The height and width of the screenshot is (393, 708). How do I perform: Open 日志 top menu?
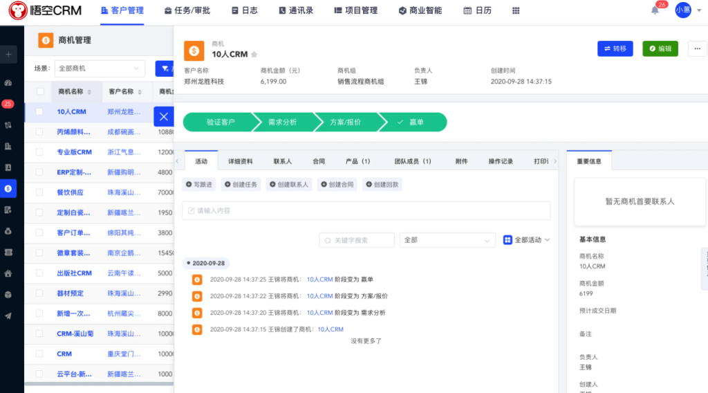(x=244, y=10)
